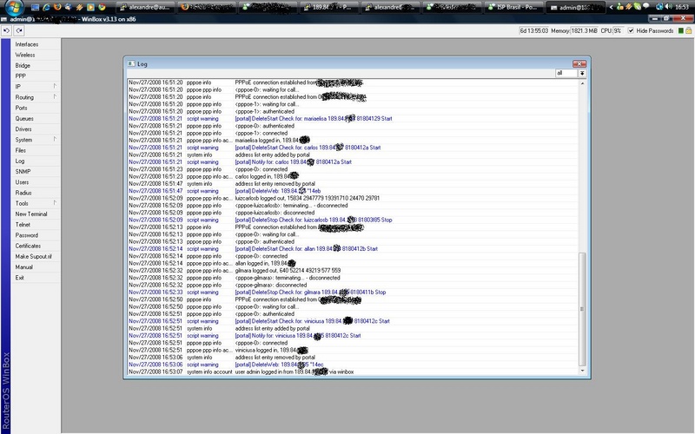
Task: Click Show Desktop quick launch icon
Action: 35,7
